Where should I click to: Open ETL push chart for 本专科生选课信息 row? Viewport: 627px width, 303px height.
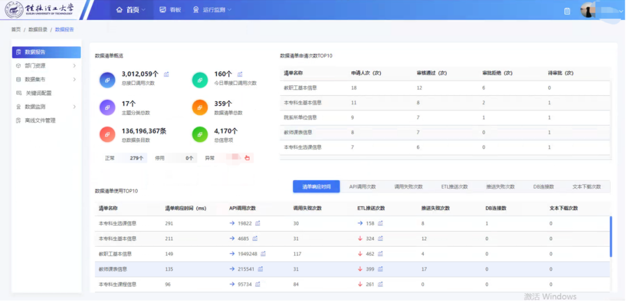click(381, 223)
